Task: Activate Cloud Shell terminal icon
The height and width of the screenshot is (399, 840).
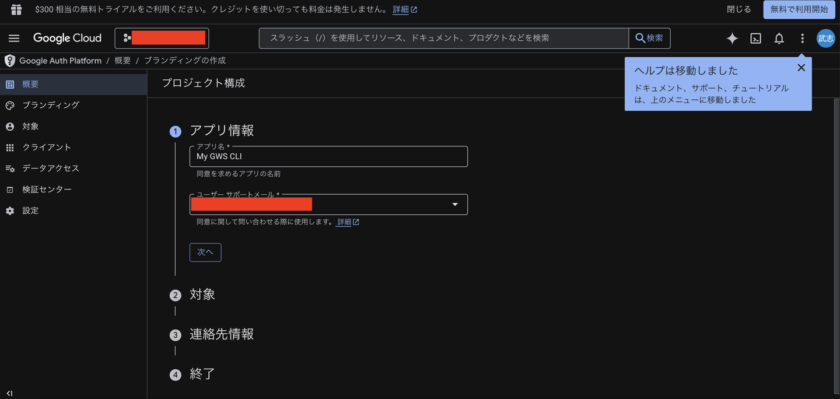Action: coord(755,38)
